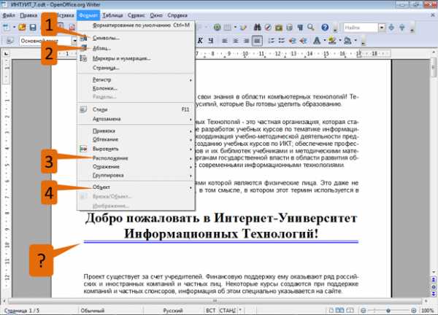Open the Правка menu

pyautogui.click(x=28, y=15)
